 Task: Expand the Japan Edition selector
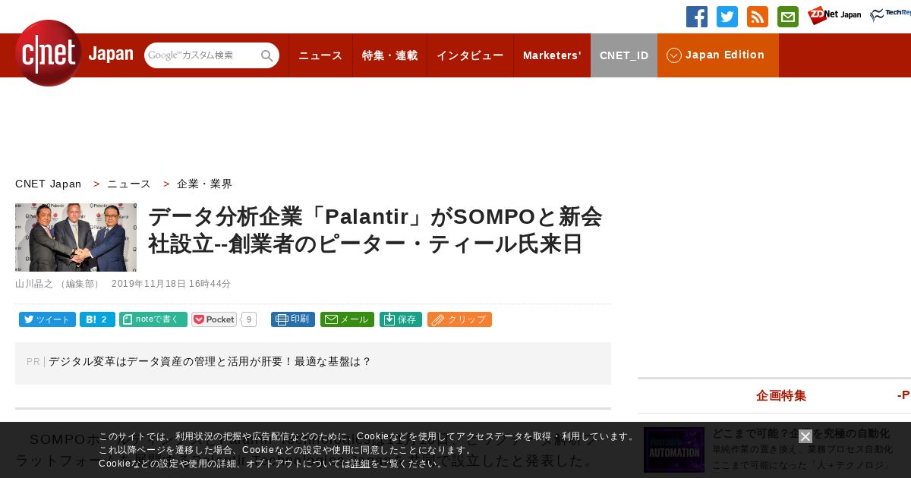pos(718,55)
